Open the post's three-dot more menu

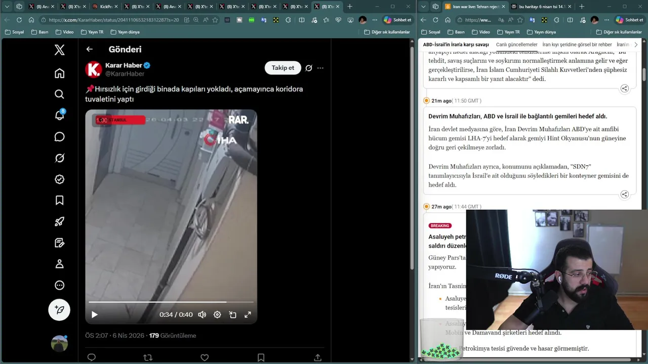320,68
